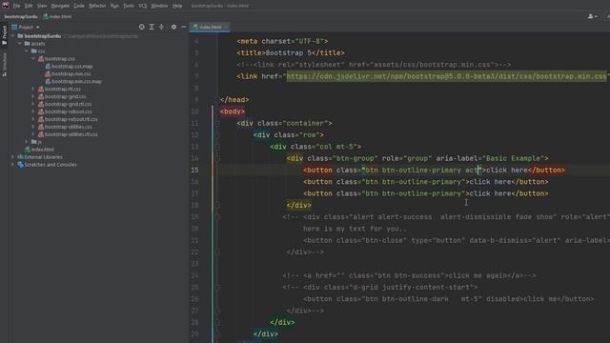Click the <title>Bootstrap 5</title> line
Viewport: 610px width, 343px height.
291,53
